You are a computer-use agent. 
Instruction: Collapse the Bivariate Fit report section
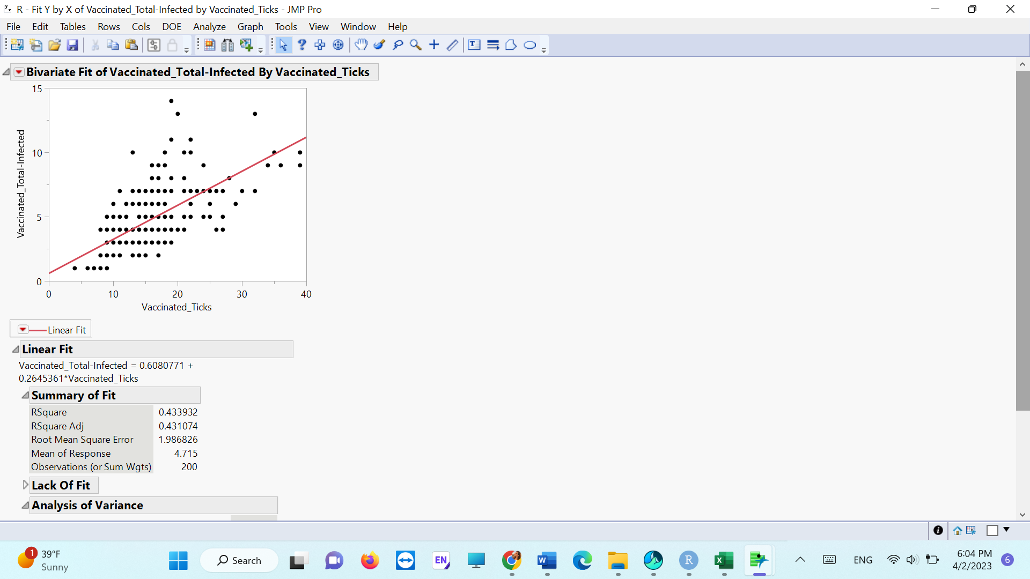pyautogui.click(x=5, y=71)
